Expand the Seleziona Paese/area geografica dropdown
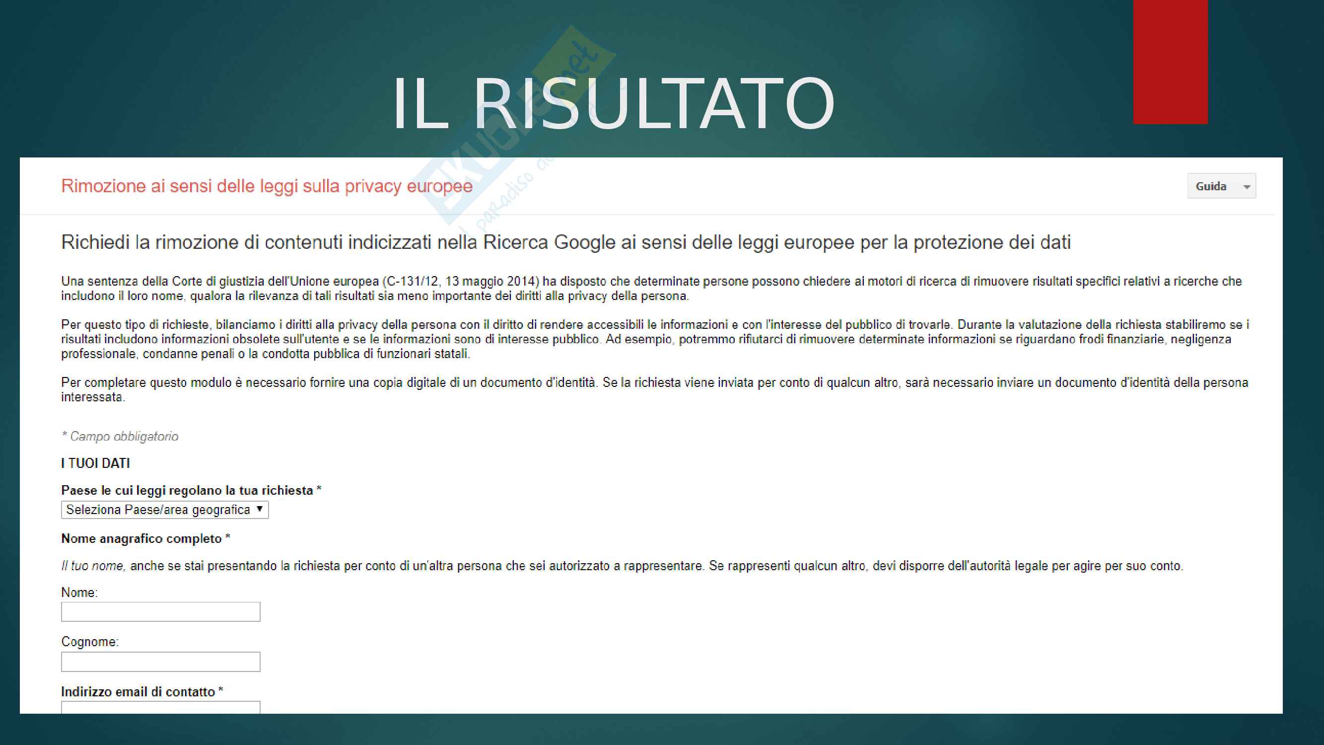This screenshot has height=745, width=1324. coord(164,510)
